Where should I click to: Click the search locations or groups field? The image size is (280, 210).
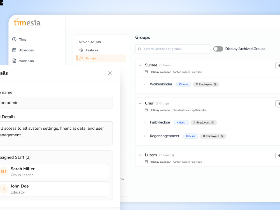point(173,49)
